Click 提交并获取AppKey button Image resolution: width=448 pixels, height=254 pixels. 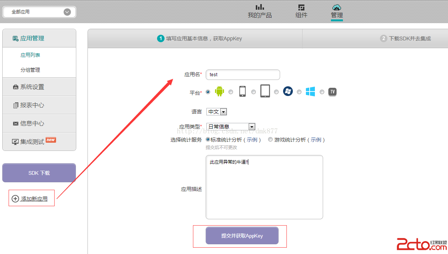pyautogui.click(x=242, y=235)
